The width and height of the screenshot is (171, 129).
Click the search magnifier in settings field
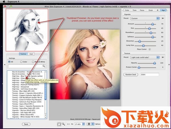click(44, 66)
